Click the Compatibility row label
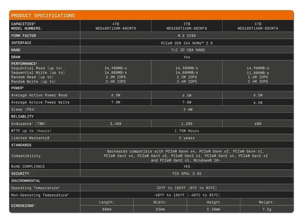 [x=27, y=156]
